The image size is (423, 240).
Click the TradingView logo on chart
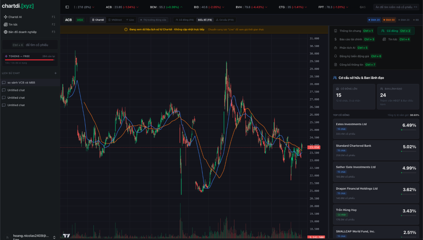pyautogui.click(x=66, y=235)
